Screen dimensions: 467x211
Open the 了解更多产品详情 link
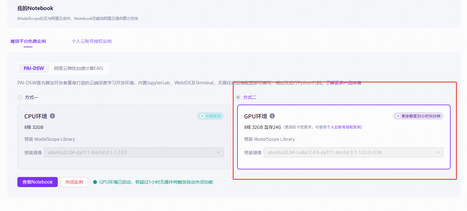344,83
